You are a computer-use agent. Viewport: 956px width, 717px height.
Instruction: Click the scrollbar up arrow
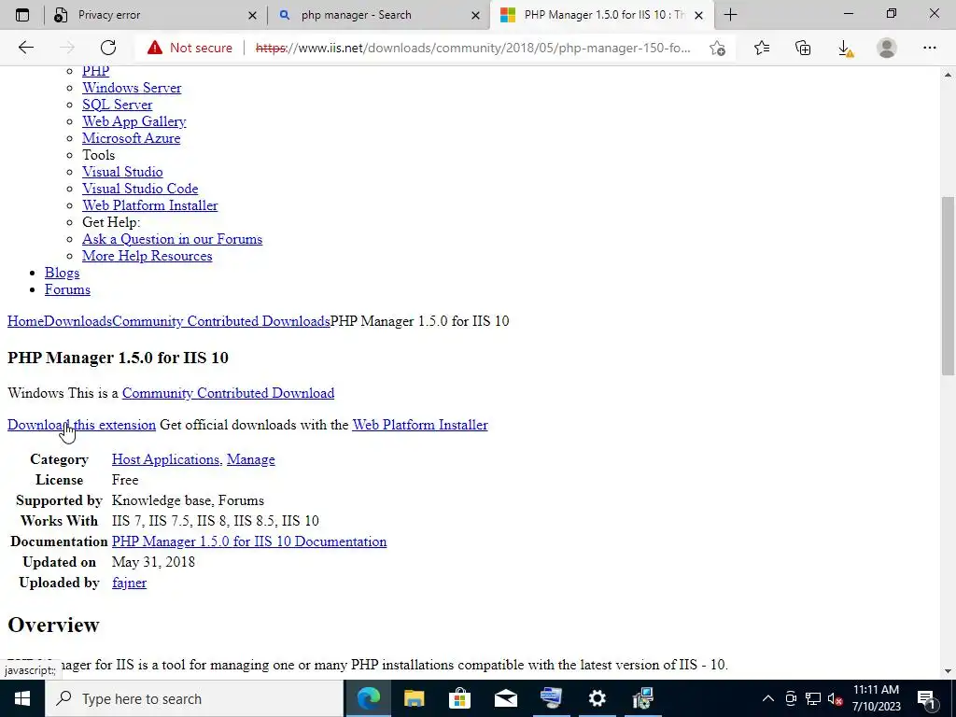[948, 75]
